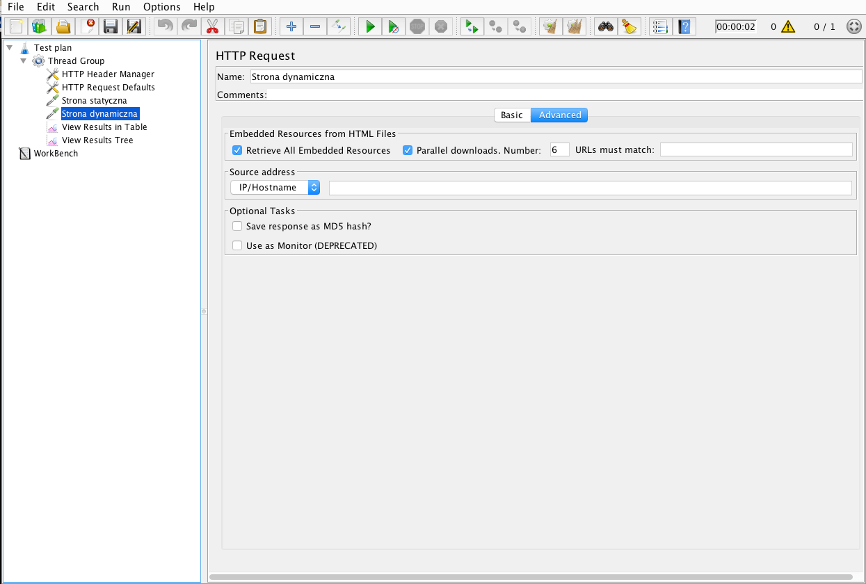Image resolution: width=866 pixels, height=584 pixels.
Task: Click the Save floppy disk toolbar icon
Action: [x=110, y=27]
